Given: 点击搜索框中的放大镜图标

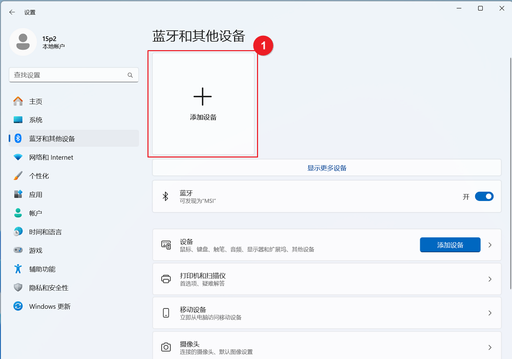Looking at the screenshot, I should (x=131, y=75).
